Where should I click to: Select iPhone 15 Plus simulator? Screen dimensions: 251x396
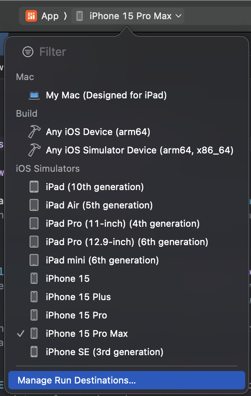(x=78, y=297)
